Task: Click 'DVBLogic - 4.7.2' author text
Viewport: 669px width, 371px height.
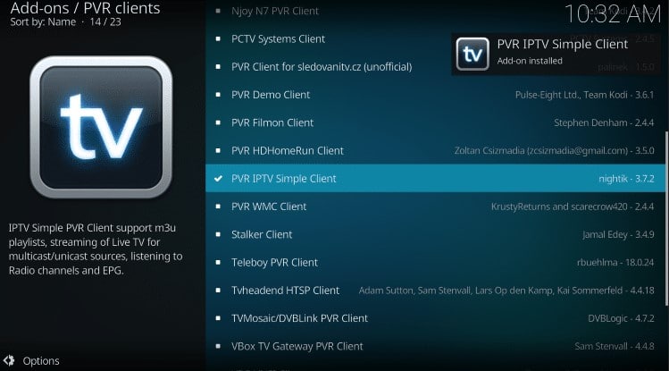Action: tap(621, 318)
